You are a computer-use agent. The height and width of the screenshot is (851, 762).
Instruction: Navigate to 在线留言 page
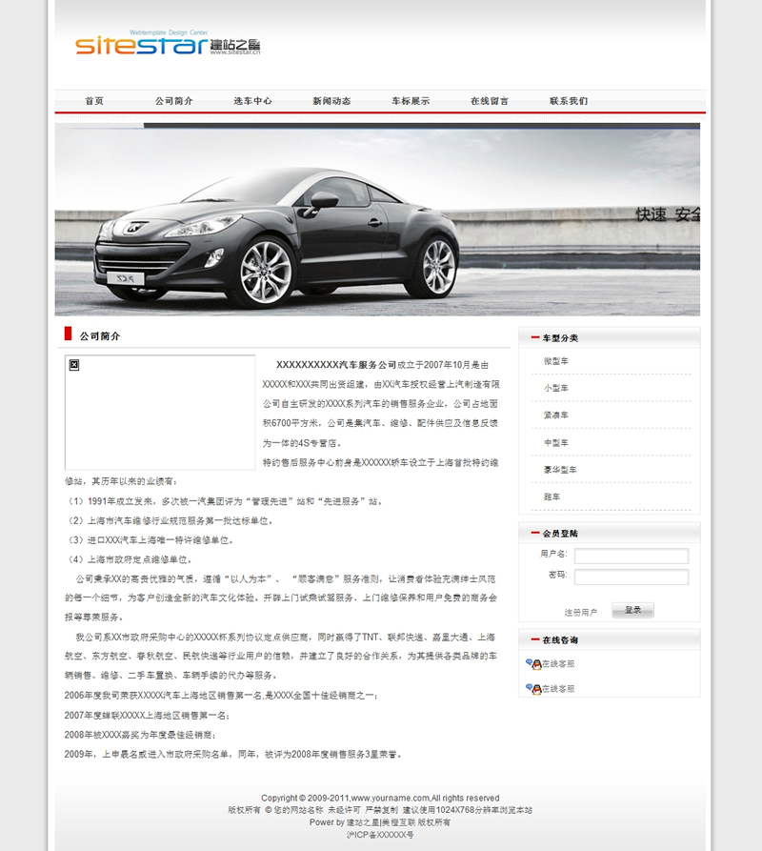pos(490,101)
